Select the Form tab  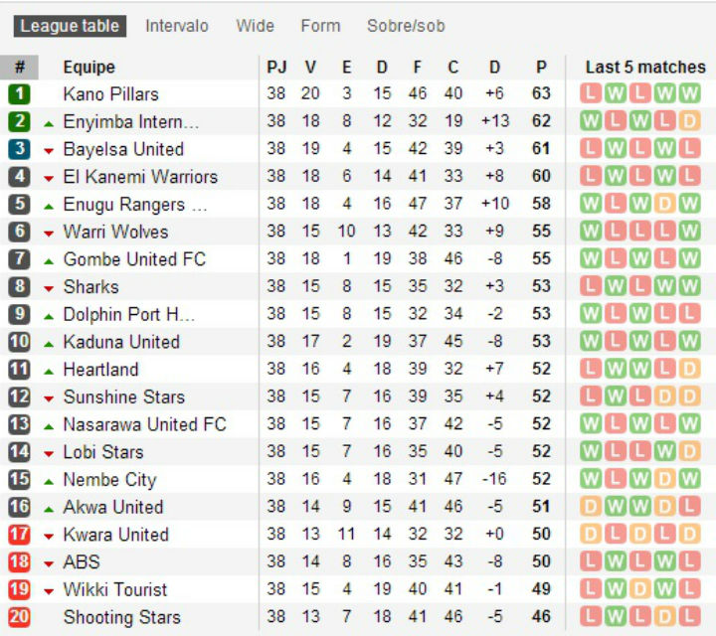pyautogui.click(x=320, y=26)
